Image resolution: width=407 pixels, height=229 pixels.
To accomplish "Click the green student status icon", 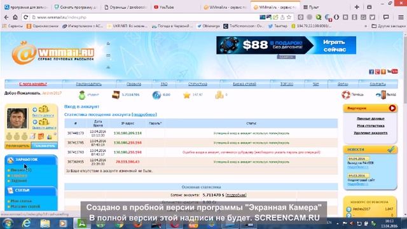I will click(82, 95).
